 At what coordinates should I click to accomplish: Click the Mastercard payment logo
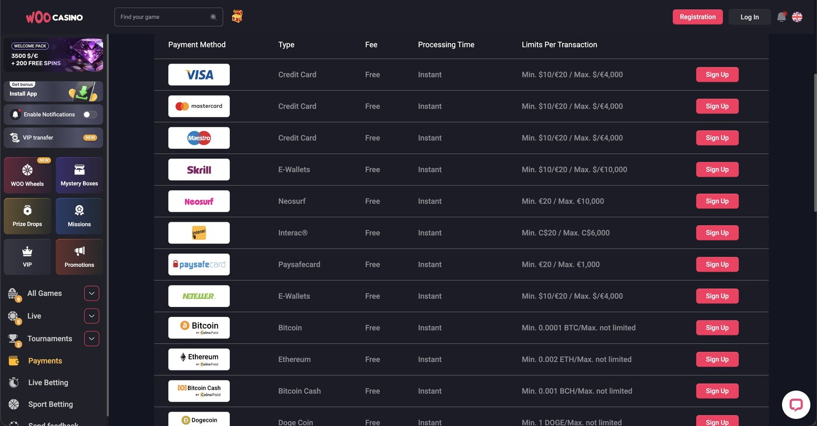199,106
